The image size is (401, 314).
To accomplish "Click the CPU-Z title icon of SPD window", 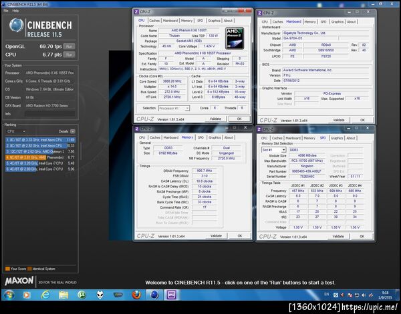I will tap(259, 129).
